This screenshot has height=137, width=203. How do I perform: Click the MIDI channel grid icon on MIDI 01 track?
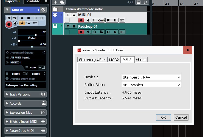coord(94,20)
